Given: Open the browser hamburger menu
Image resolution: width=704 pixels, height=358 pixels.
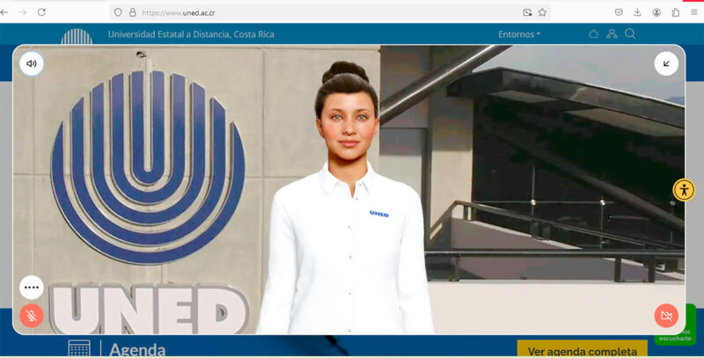Looking at the screenshot, I should [694, 12].
